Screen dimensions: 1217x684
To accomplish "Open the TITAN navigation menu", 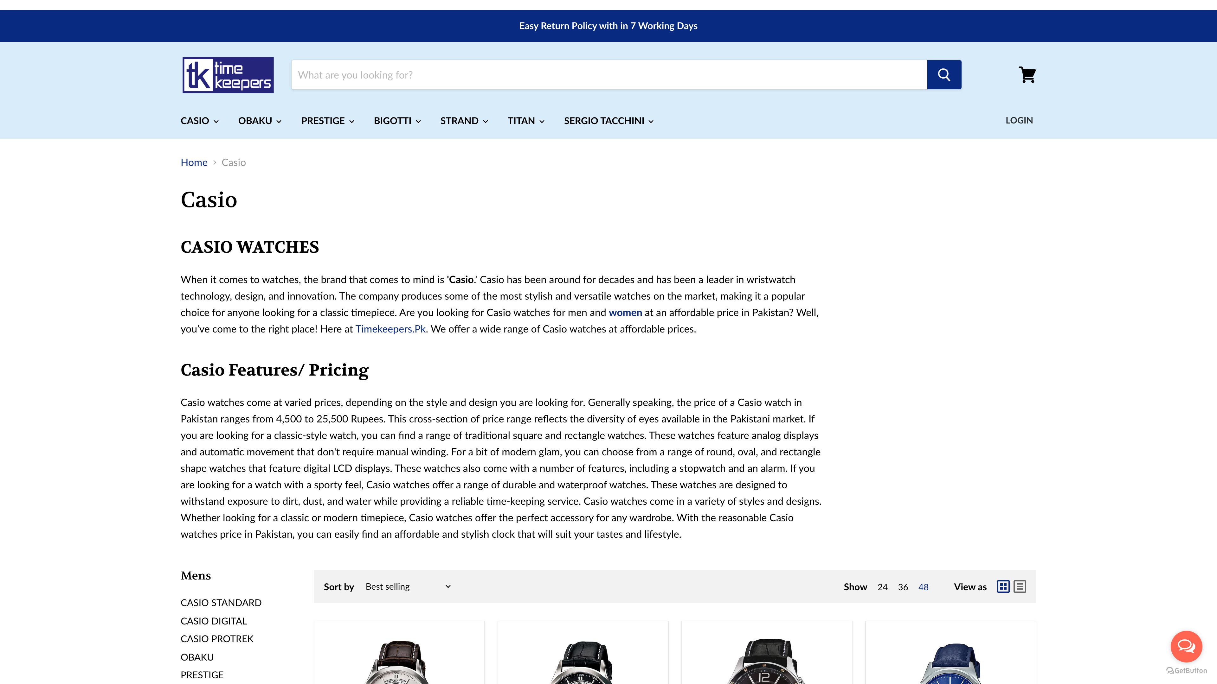I will 526,121.
